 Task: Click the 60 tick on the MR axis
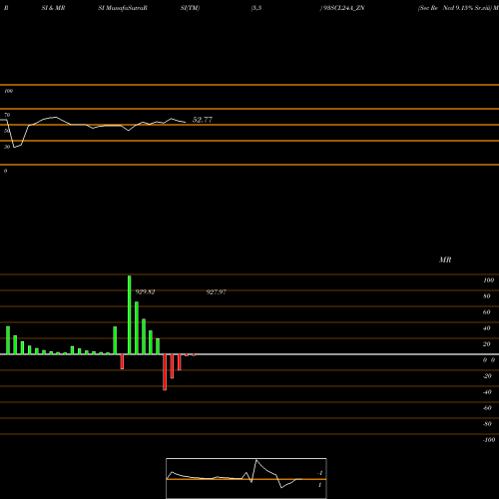click(486, 312)
